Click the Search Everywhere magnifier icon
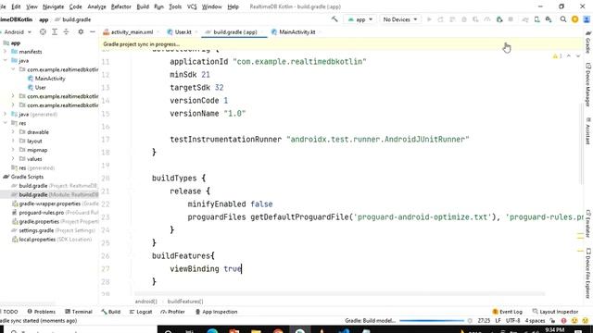Image resolution: width=593 pixels, height=333 pixels. 563,19
